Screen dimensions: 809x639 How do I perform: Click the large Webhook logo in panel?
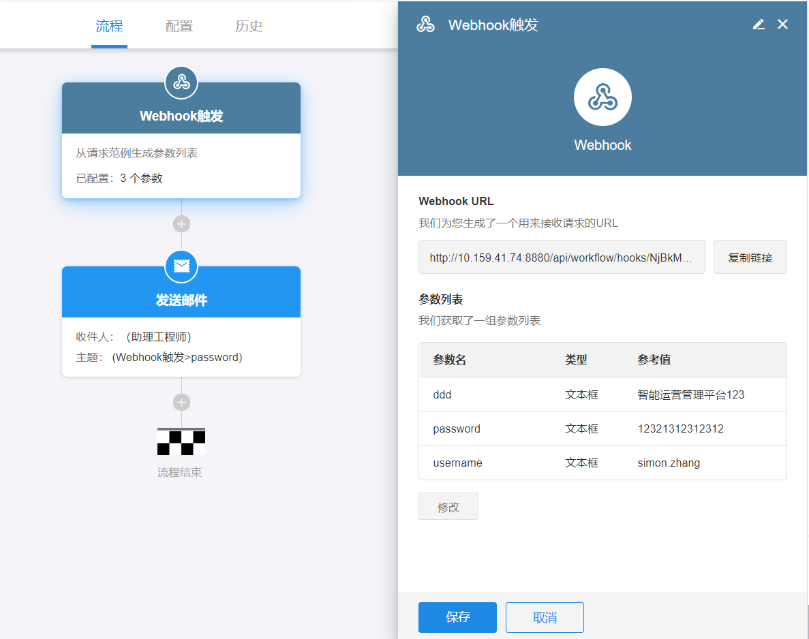pyautogui.click(x=602, y=97)
